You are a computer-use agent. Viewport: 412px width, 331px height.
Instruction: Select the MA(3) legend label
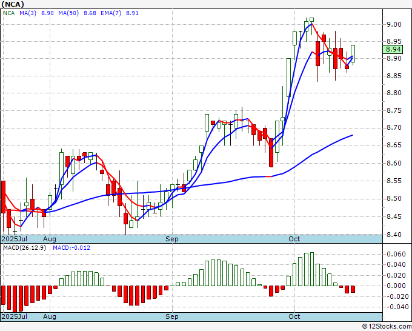tap(28, 13)
